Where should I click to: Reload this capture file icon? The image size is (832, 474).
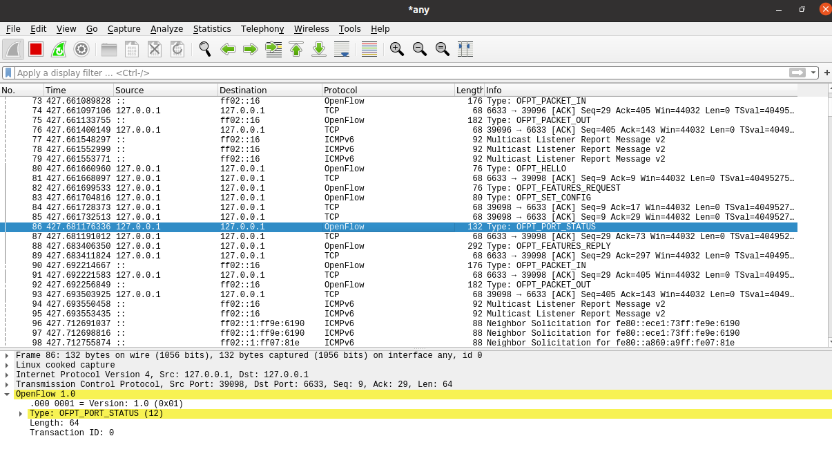(x=177, y=49)
